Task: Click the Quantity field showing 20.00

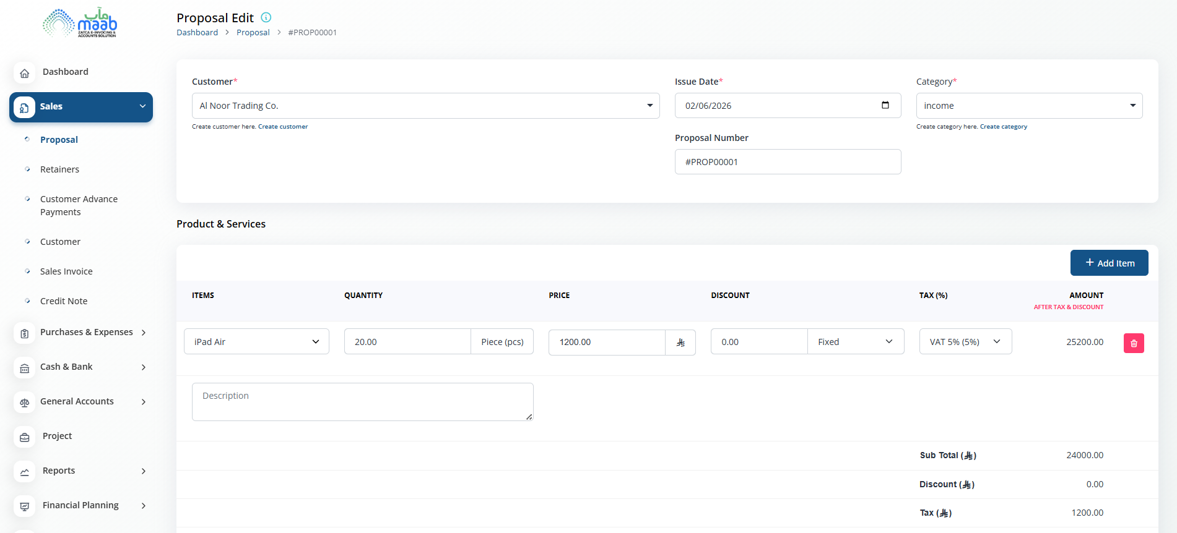Action: coord(407,341)
